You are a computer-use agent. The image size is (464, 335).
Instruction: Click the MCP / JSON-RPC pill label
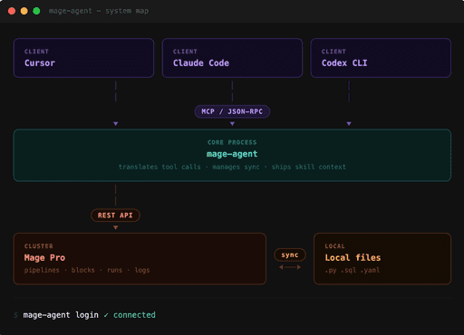[x=232, y=111]
